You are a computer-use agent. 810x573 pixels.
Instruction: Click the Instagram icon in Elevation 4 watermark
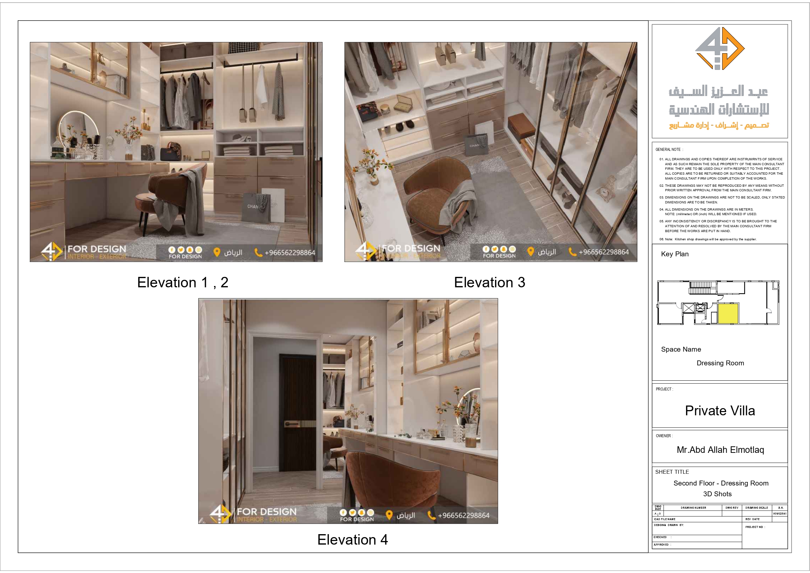[x=371, y=513]
